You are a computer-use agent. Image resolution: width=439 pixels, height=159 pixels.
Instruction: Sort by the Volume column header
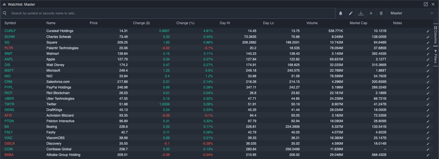point(312,23)
